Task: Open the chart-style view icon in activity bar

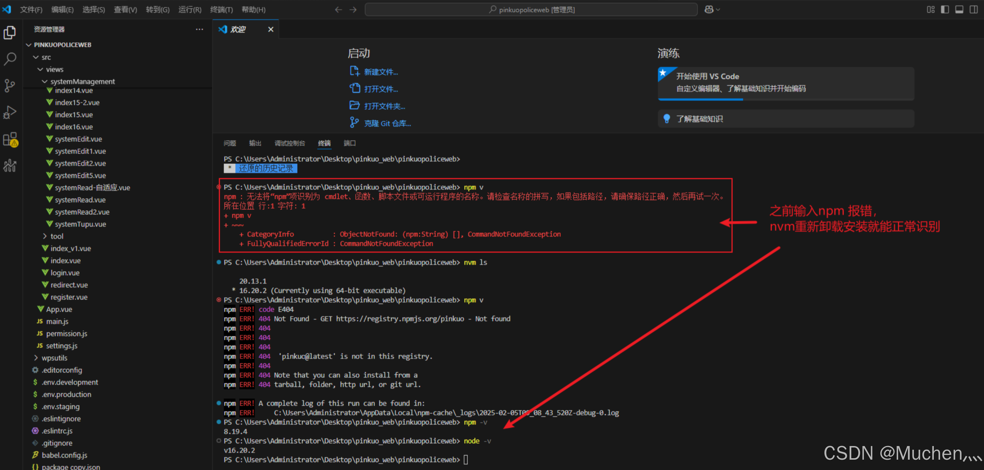Action: (10, 166)
